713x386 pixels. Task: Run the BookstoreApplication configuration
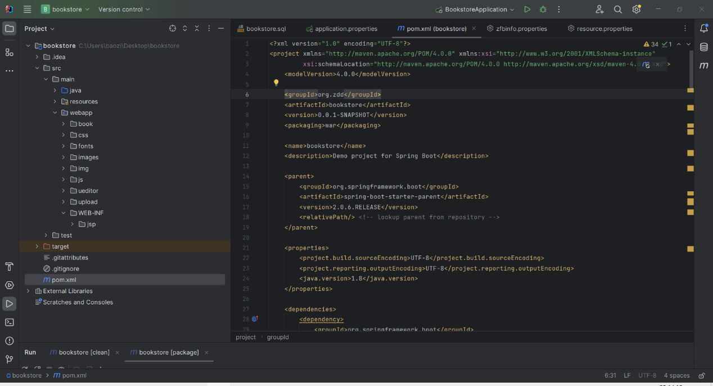click(x=527, y=10)
